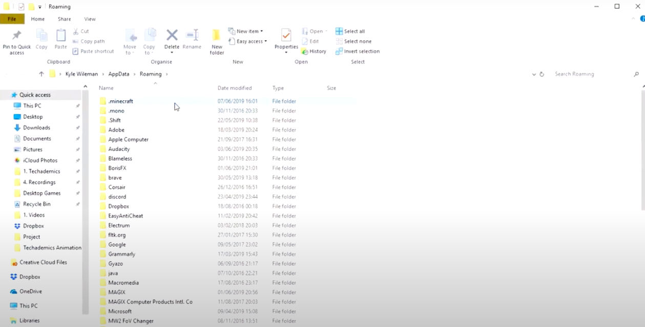Viewport: 645px width, 327px height.
Task: Select Quick access in the navigation pane
Action: pos(35,95)
